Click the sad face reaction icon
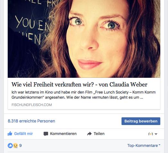Screen dimensions: 168x153 pyautogui.click(x=15, y=146)
